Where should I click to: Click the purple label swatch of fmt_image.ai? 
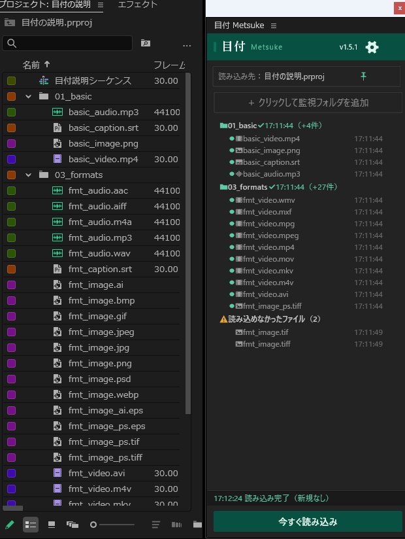(11, 285)
